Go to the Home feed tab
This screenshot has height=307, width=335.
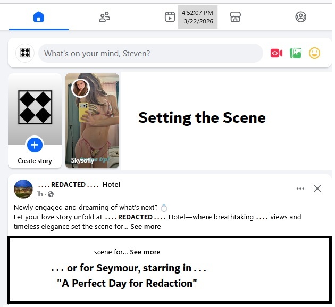[x=38, y=17]
